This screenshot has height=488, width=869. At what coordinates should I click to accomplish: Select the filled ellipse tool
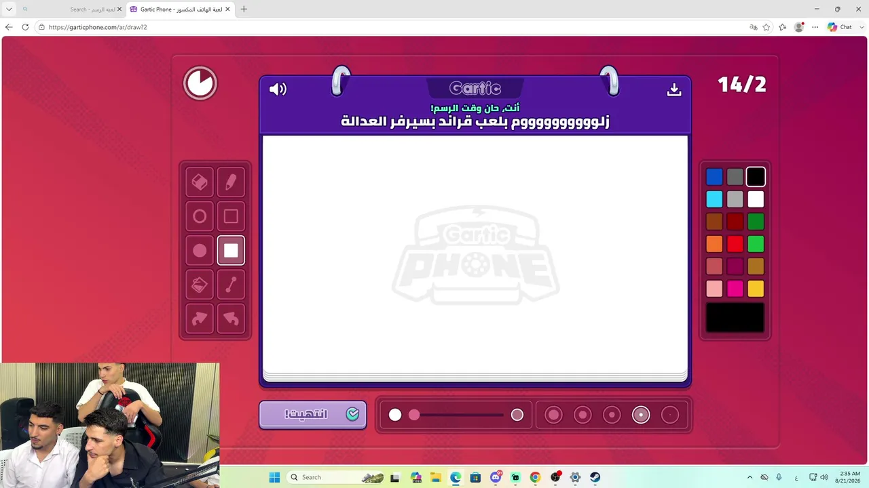point(200,251)
